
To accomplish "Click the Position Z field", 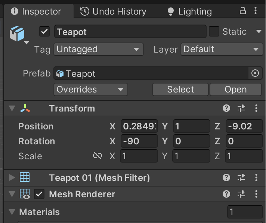I will (244, 126).
